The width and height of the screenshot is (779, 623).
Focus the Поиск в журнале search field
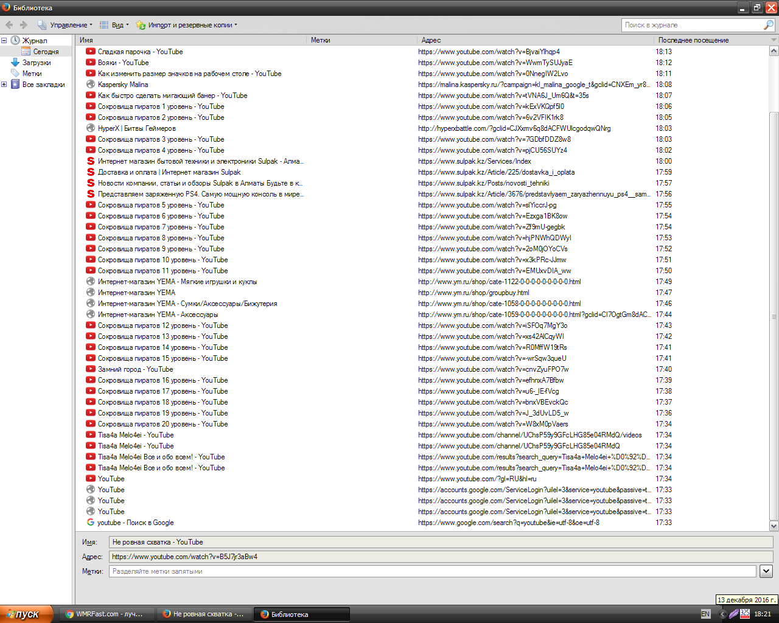[x=693, y=25]
